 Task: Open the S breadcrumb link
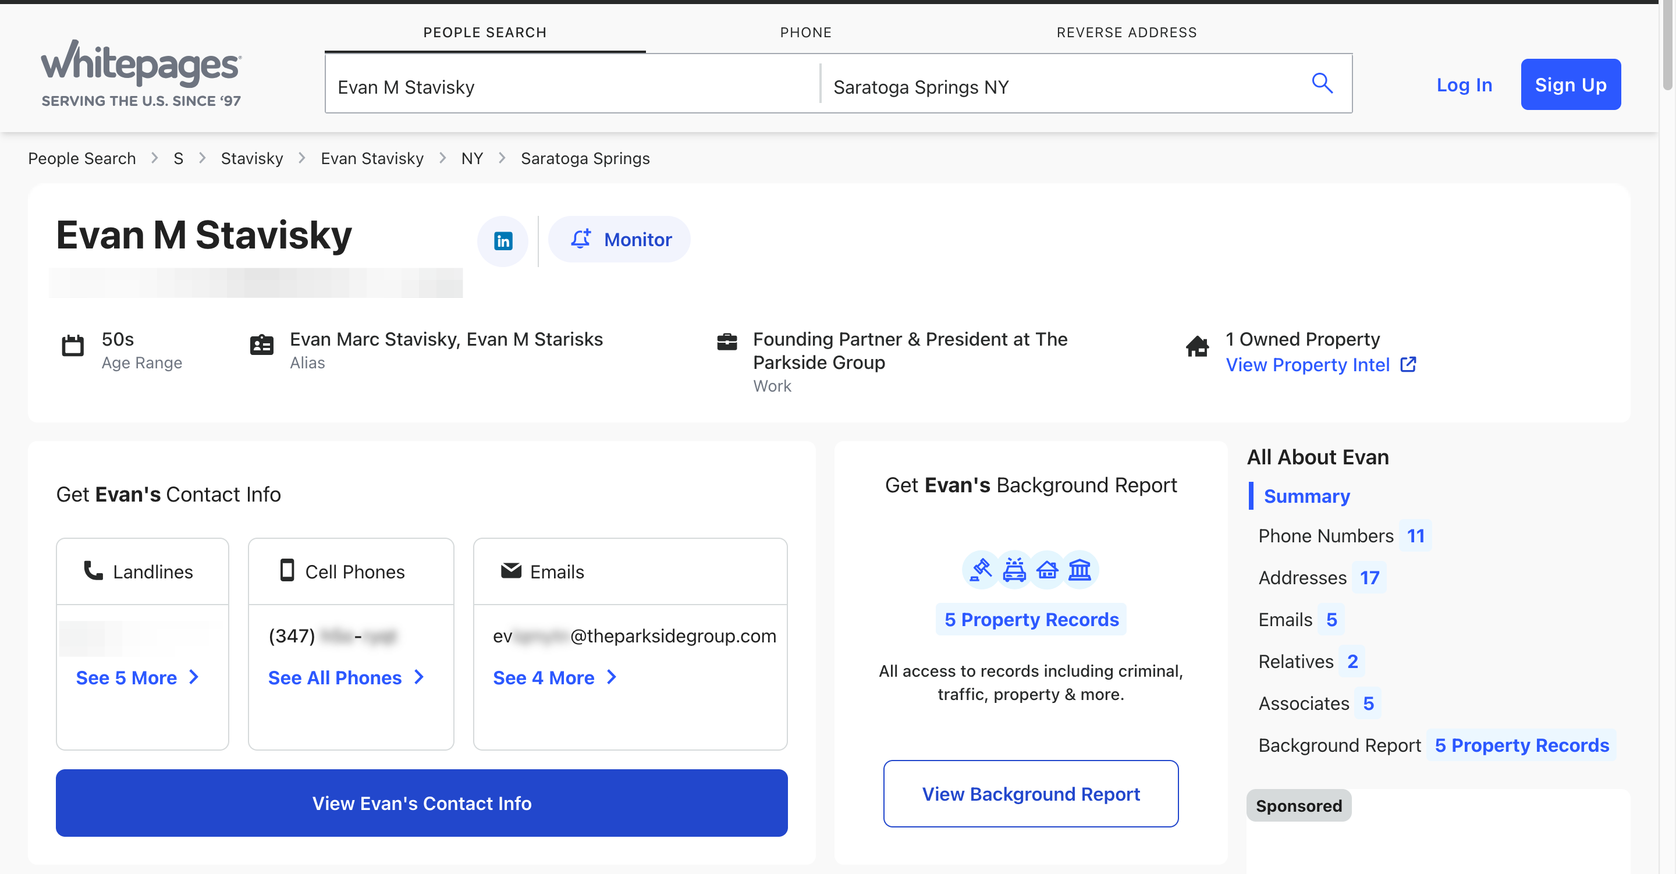point(178,158)
